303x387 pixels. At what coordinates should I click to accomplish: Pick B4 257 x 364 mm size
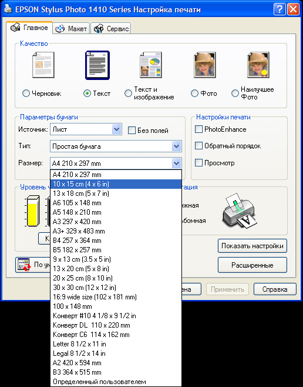click(x=116, y=241)
